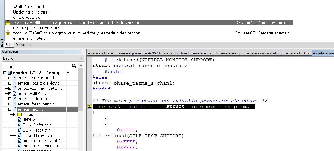Click the vertical Build panel label
334x151 pixels.
(x=2, y=43)
